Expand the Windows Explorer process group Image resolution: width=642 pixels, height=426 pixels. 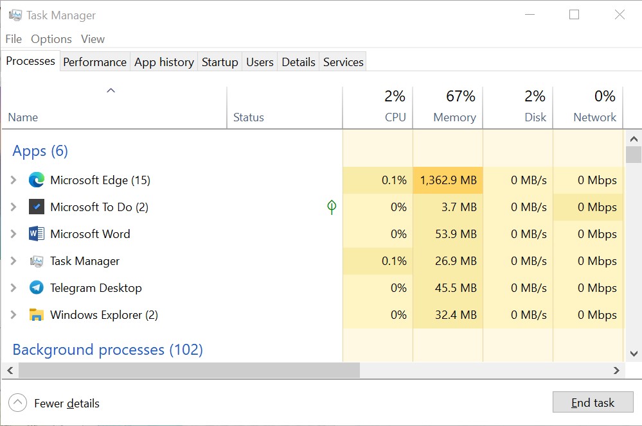point(13,315)
